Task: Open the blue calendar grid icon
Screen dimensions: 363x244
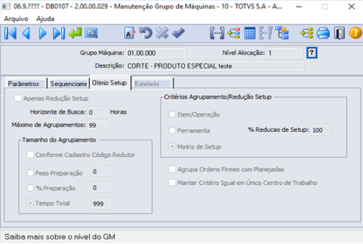Action: 250,33
